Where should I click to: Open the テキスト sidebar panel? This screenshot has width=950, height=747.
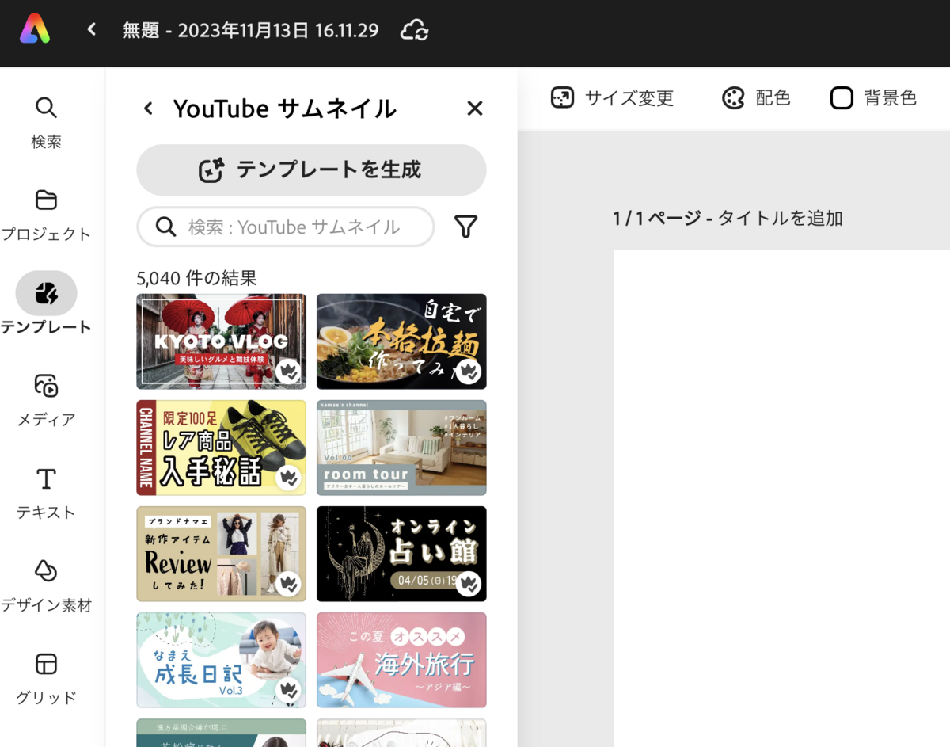coord(46,494)
